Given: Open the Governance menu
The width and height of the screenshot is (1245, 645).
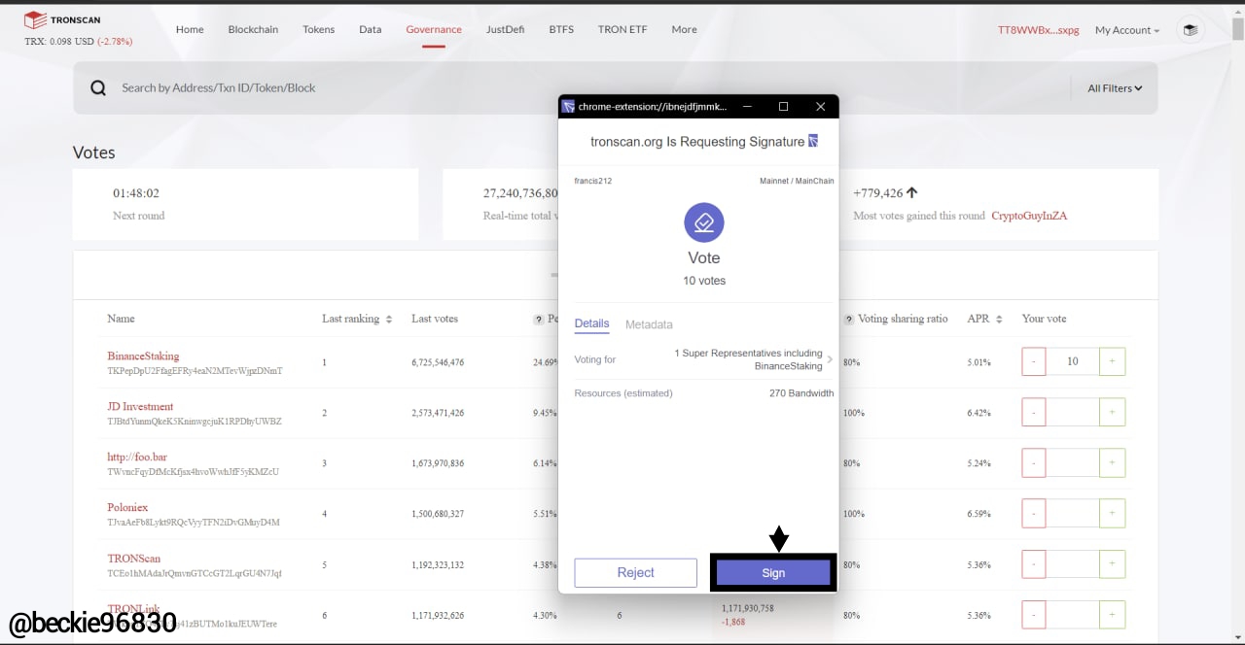Looking at the screenshot, I should [434, 29].
